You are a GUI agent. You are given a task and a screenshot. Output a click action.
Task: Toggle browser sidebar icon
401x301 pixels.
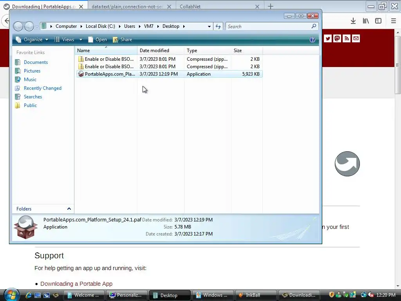[x=378, y=21]
